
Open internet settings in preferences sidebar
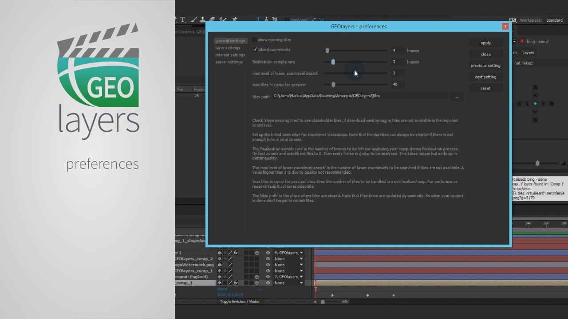click(x=230, y=55)
